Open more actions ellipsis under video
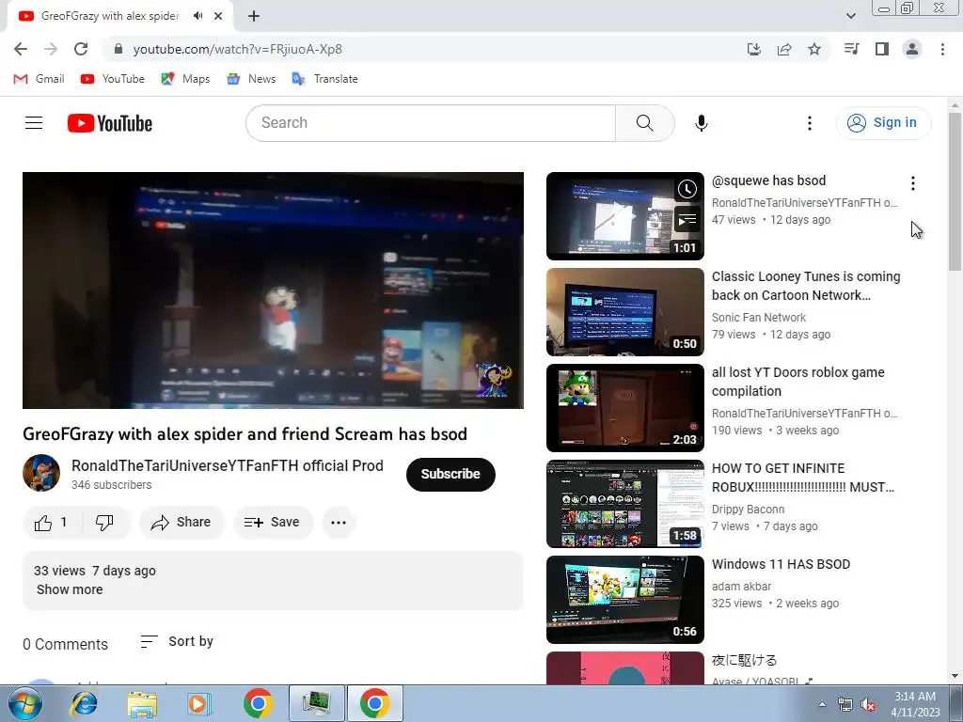Viewport: 963px width, 722px height. [x=339, y=523]
